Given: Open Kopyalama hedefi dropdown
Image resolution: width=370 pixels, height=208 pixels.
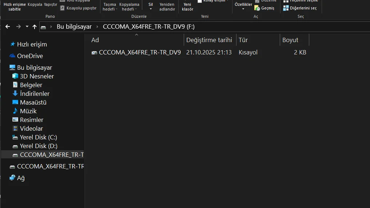Looking at the screenshot, I should click(129, 7).
